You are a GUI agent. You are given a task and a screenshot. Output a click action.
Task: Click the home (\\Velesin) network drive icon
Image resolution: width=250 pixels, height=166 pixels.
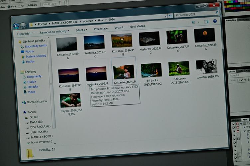29,143
